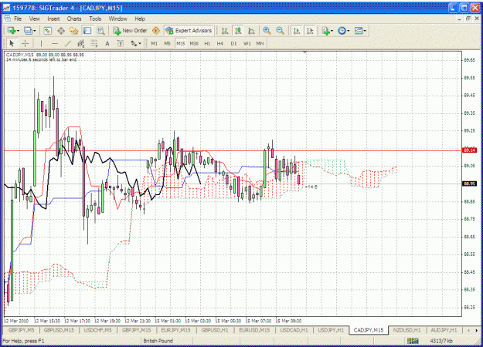This screenshot has height=347, width=483.
Task: Open the Strategy Tester magnifier icon
Action: point(100,31)
